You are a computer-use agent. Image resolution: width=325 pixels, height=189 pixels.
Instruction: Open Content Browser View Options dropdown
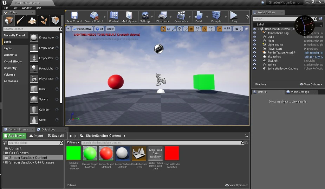[x=236, y=185]
